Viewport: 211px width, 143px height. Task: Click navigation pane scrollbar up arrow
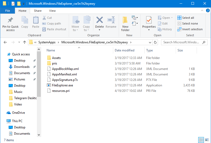(x=39, y=49)
